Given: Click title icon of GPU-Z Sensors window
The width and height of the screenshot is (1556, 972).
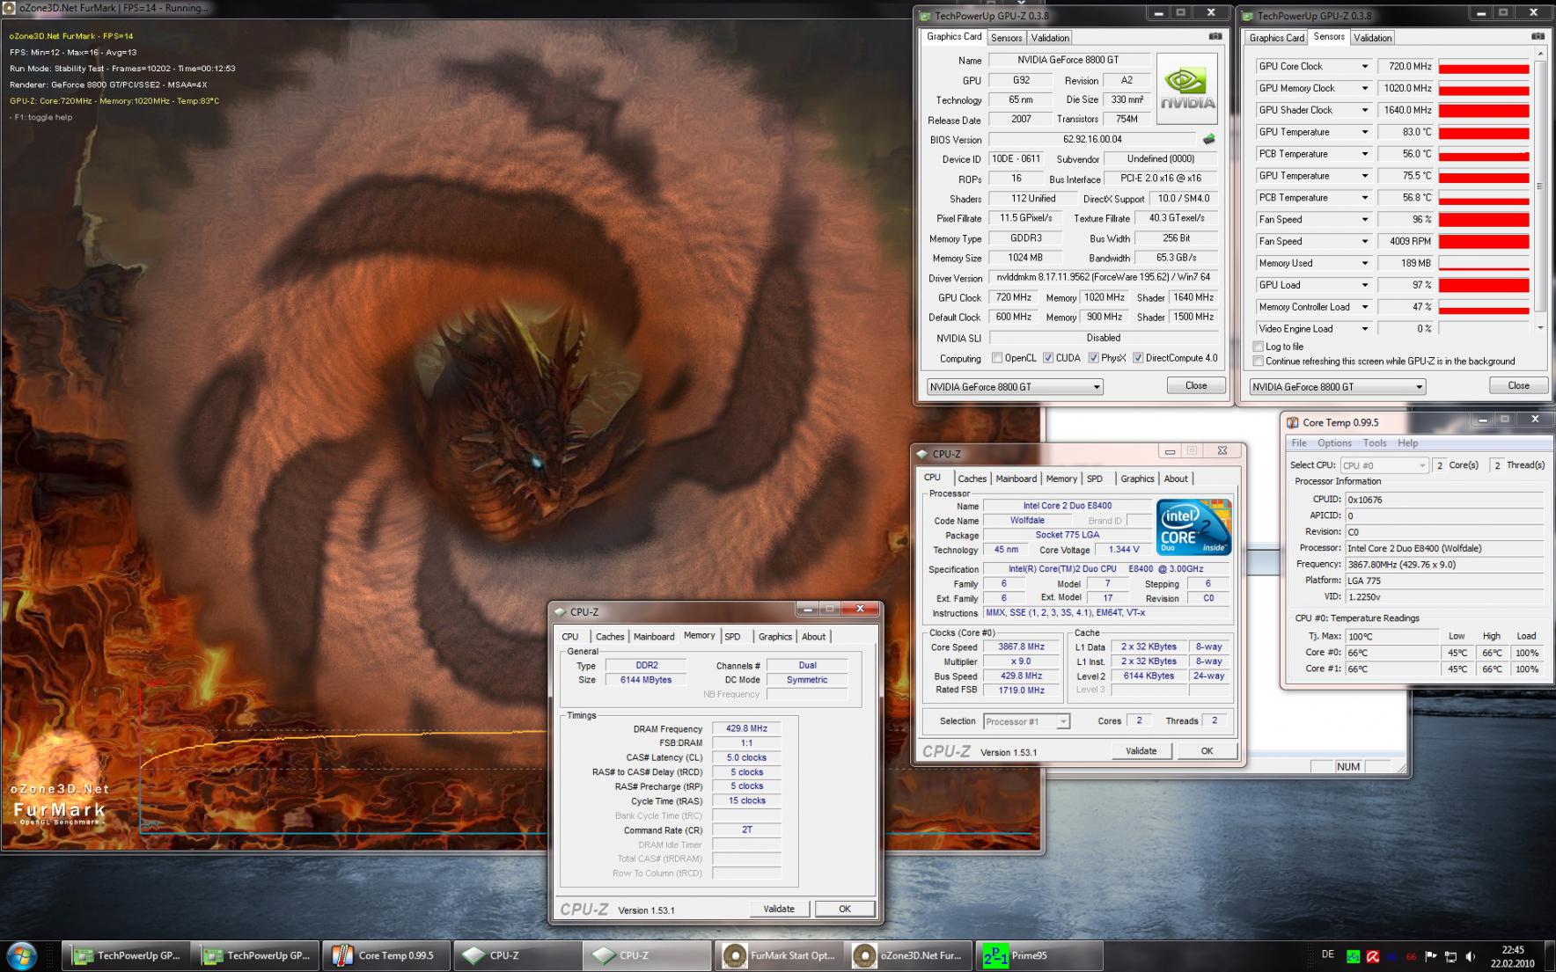Looking at the screenshot, I should (1247, 16).
